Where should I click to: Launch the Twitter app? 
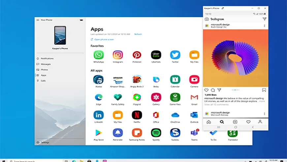coord(175,55)
